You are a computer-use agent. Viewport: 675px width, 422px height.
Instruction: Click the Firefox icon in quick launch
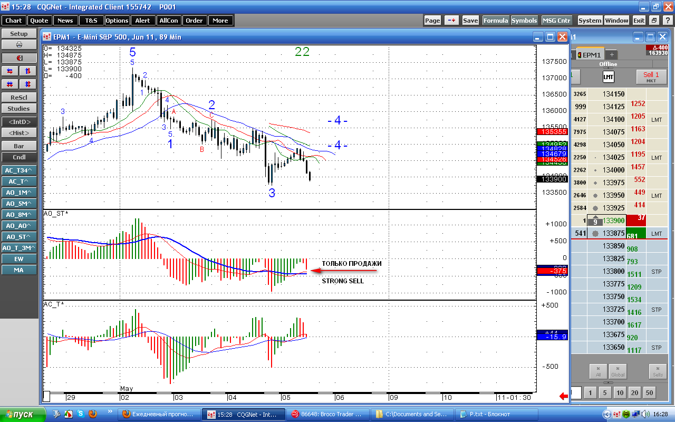pos(92,414)
